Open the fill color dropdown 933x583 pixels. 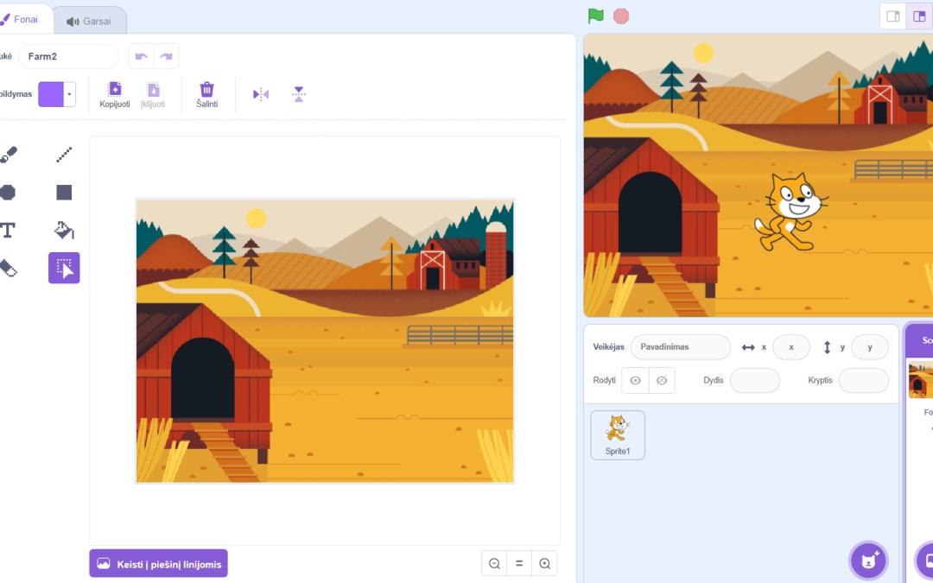coord(70,94)
